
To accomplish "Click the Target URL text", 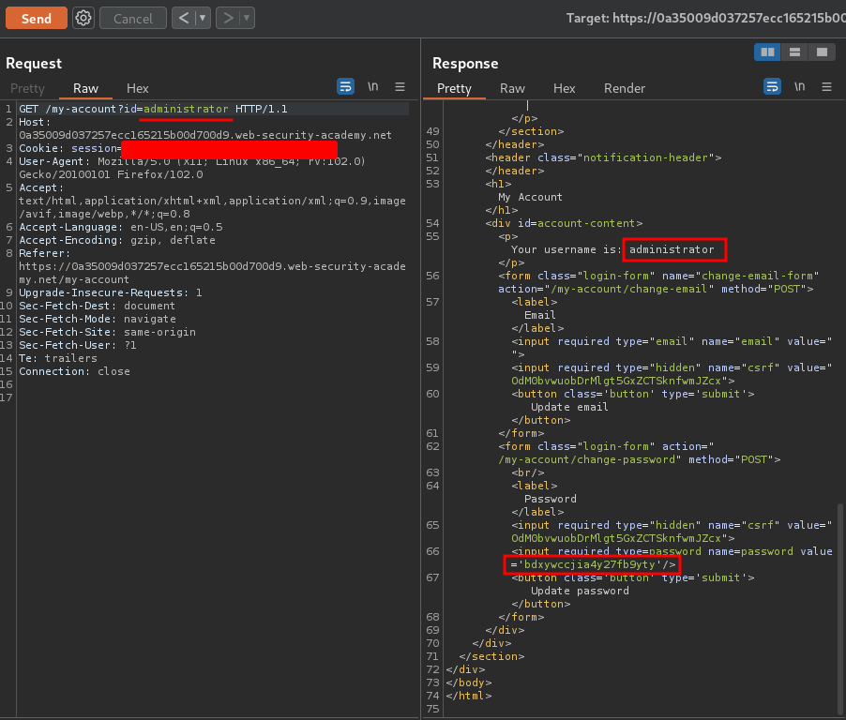I will 705,19.
